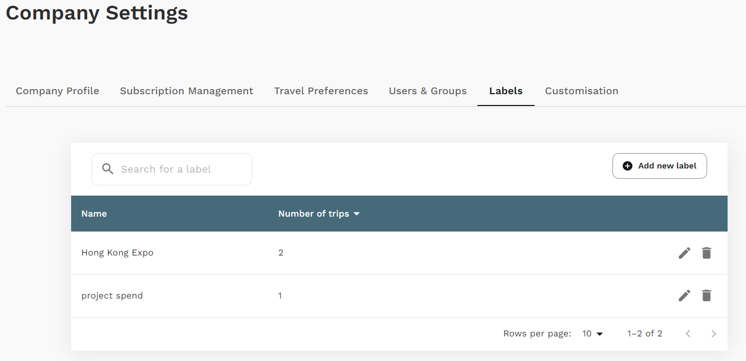Open the Company Profile tab
Viewport: 746px width, 361px height.
point(57,91)
